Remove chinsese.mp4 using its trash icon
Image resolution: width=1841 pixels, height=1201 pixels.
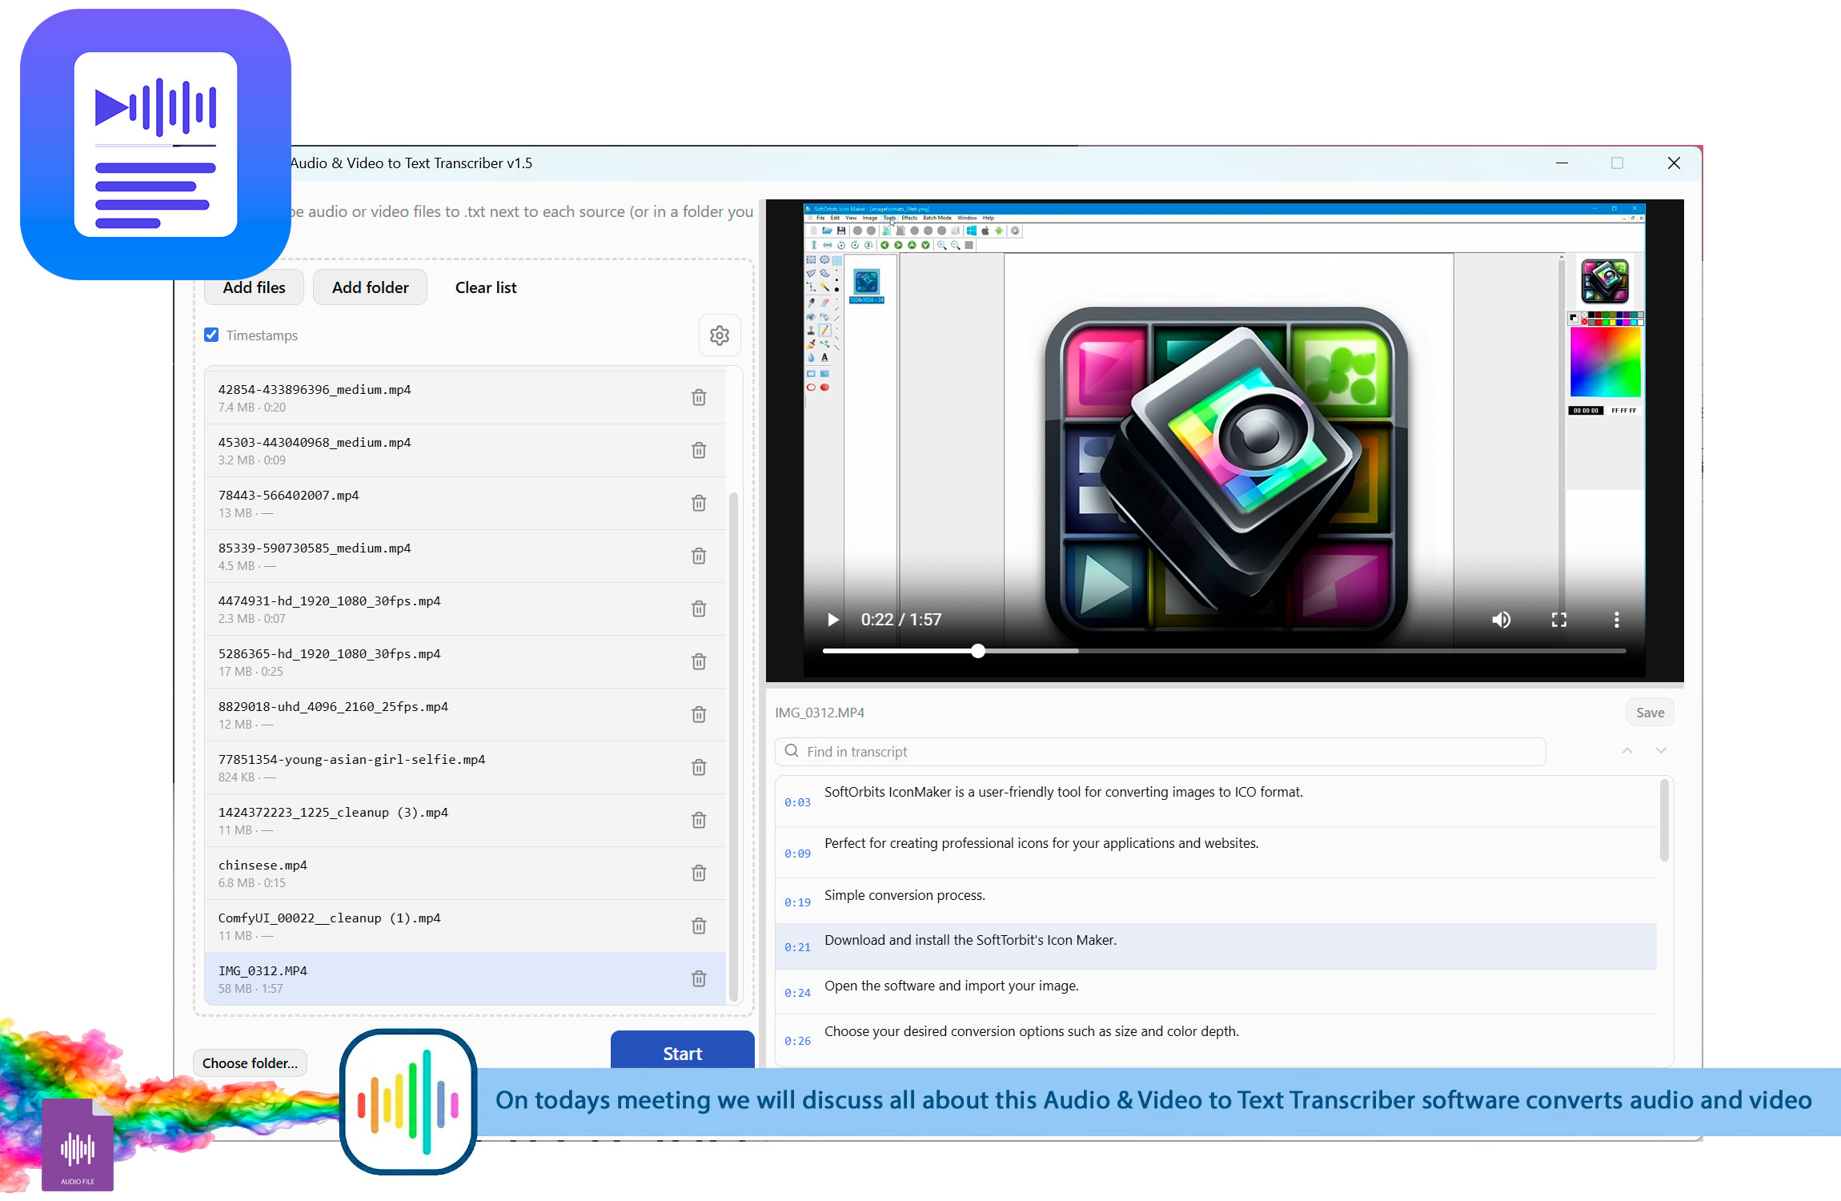point(699,873)
